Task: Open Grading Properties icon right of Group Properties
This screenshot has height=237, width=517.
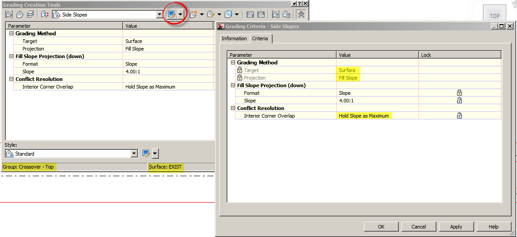Action: 261,14
